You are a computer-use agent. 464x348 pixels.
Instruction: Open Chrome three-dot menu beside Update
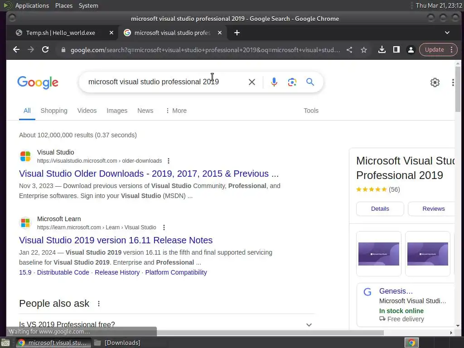tap(452, 50)
